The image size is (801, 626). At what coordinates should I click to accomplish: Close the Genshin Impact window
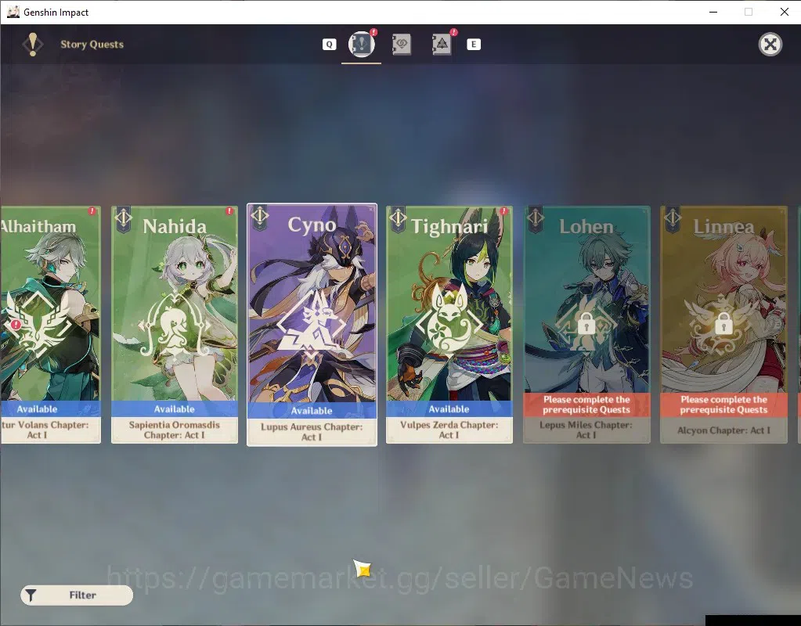click(x=784, y=12)
